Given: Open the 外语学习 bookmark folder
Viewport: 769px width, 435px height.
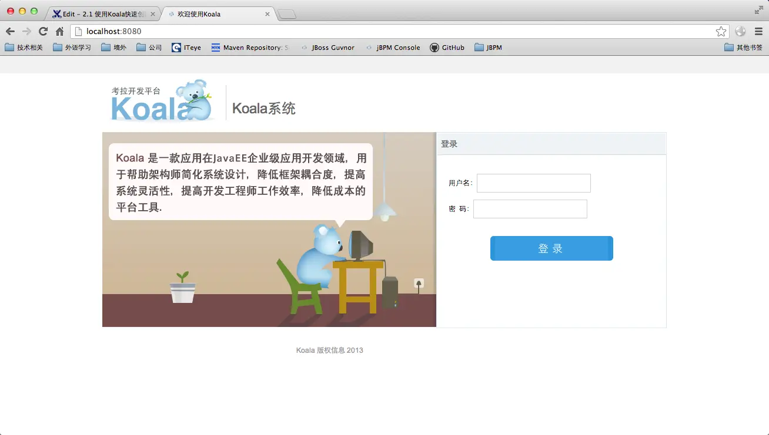Looking at the screenshot, I should (x=72, y=48).
